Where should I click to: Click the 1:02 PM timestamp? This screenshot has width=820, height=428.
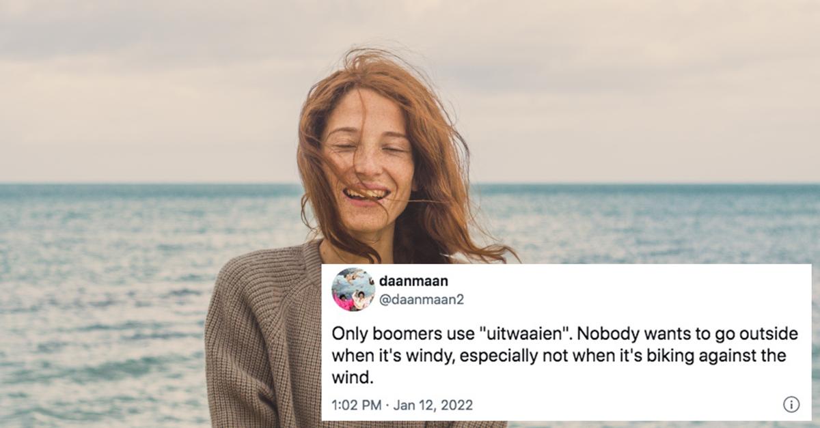(x=357, y=405)
